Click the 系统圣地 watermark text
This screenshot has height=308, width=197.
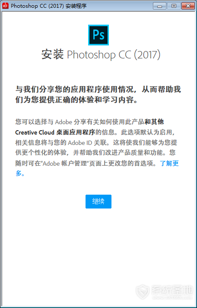point(172,289)
